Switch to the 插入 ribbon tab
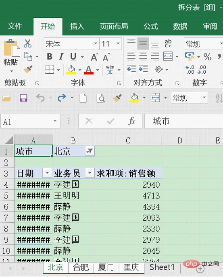The width and height of the screenshot is (223, 277). pos(77,26)
